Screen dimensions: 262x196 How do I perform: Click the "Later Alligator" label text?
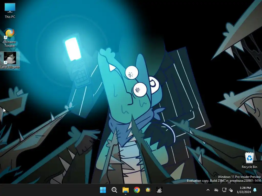pos(10,67)
